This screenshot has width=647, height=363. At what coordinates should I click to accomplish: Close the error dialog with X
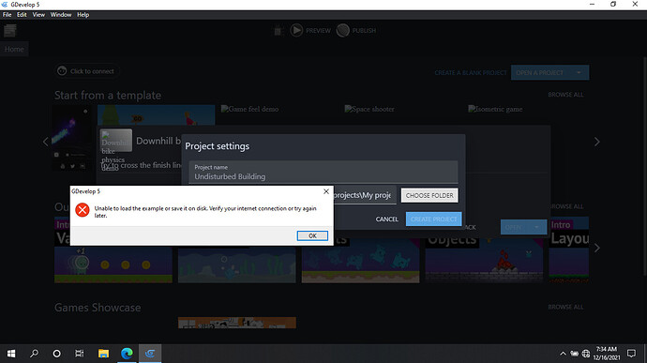click(x=326, y=191)
